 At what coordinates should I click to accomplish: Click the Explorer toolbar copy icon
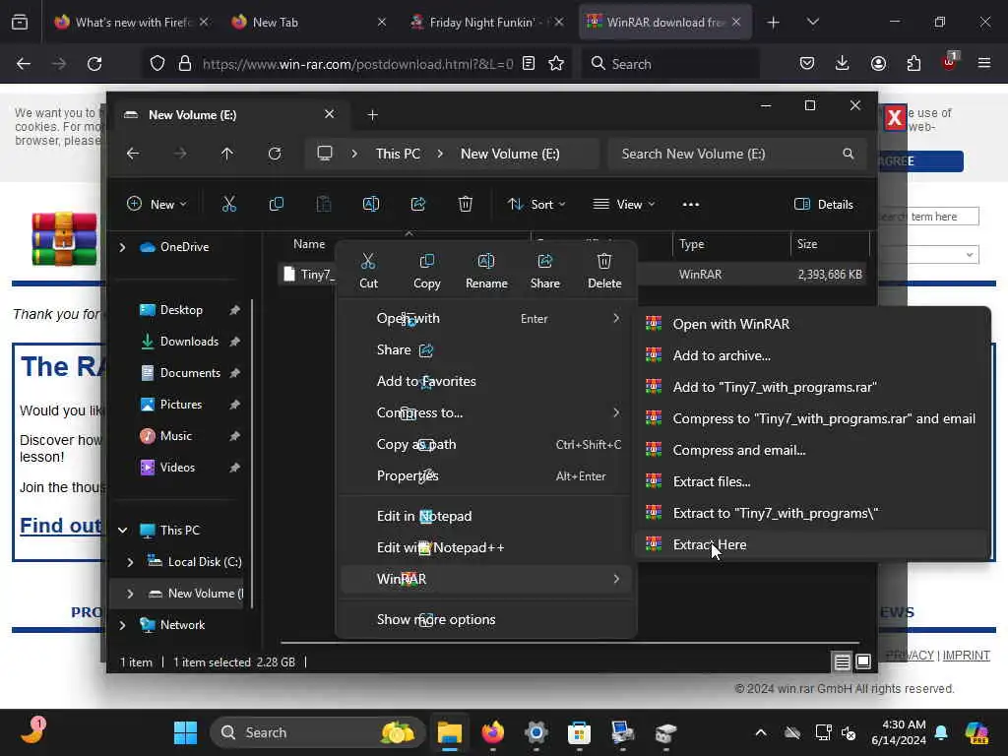[277, 205]
